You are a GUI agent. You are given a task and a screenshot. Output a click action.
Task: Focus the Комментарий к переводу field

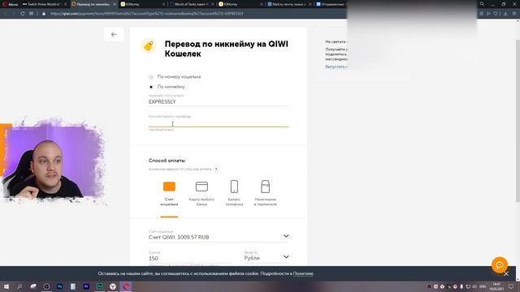pyautogui.click(x=219, y=123)
